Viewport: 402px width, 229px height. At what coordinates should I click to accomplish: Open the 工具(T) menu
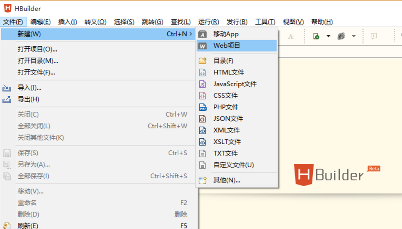coord(265,22)
